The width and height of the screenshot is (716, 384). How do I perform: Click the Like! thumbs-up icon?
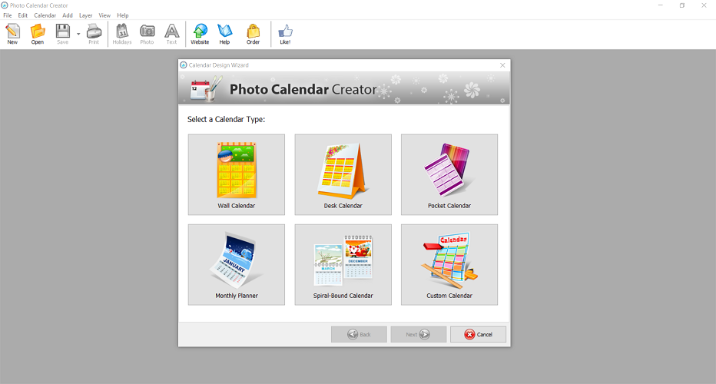[x=285, y=35]
